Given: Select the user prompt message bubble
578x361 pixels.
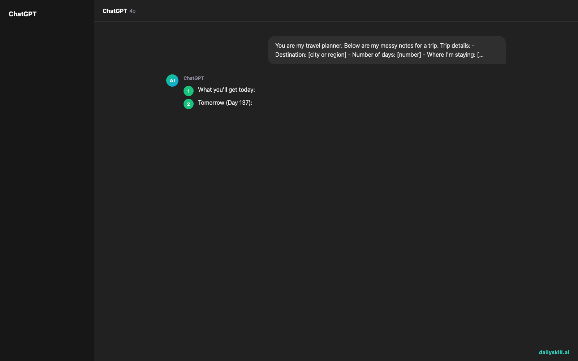Looking at the screenshot, I should (x=387, y=50).
